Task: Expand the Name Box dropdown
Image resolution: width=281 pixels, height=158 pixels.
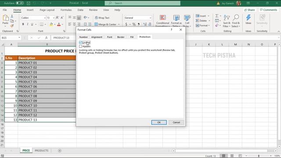Action: point(19,38)
